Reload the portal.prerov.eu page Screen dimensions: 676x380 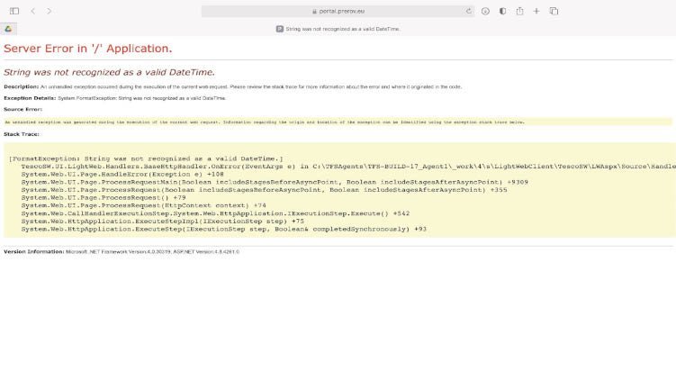(469, 11)
